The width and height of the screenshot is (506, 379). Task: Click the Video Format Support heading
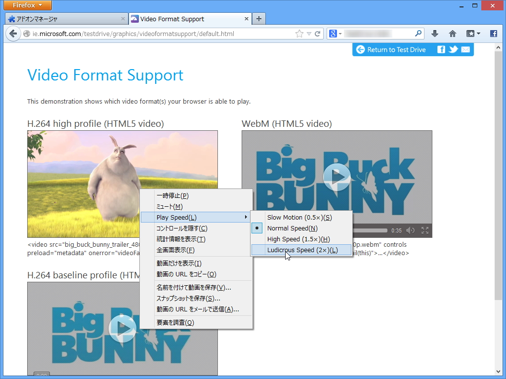[106, 76]
